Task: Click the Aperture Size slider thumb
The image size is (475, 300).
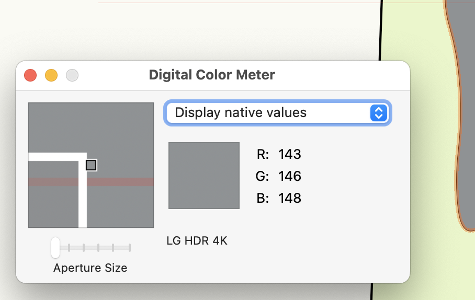Action: click(x=55, y=247)
